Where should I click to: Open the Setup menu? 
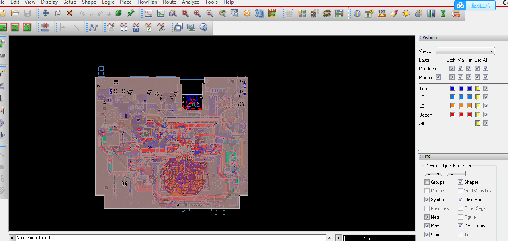[x=70, y=2]
